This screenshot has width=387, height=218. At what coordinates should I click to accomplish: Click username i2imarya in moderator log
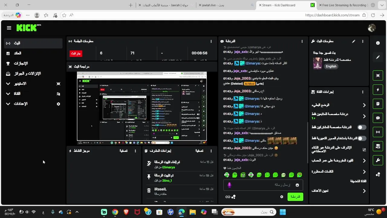(168, 167)
